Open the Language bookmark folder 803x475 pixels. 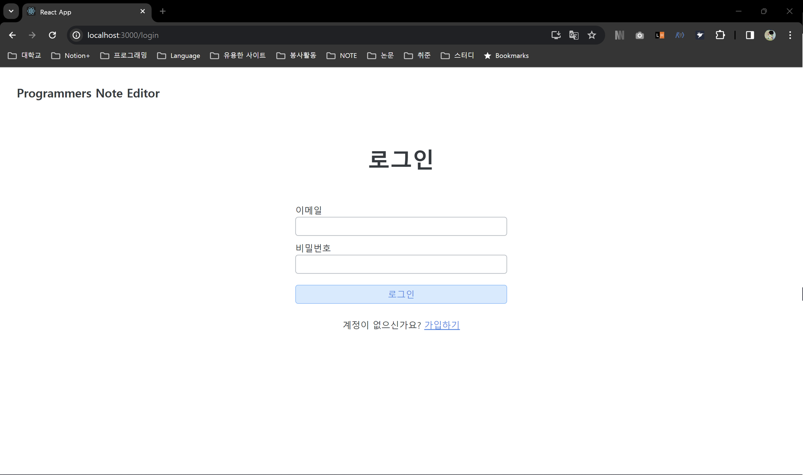(x=179, y=55)
